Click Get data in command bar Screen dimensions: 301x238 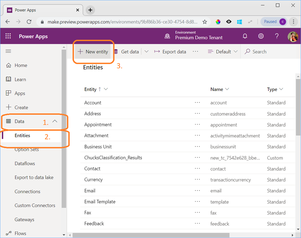click(126, 52)
